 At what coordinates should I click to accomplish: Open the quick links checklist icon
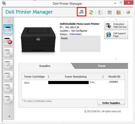[x=100, y=12]
